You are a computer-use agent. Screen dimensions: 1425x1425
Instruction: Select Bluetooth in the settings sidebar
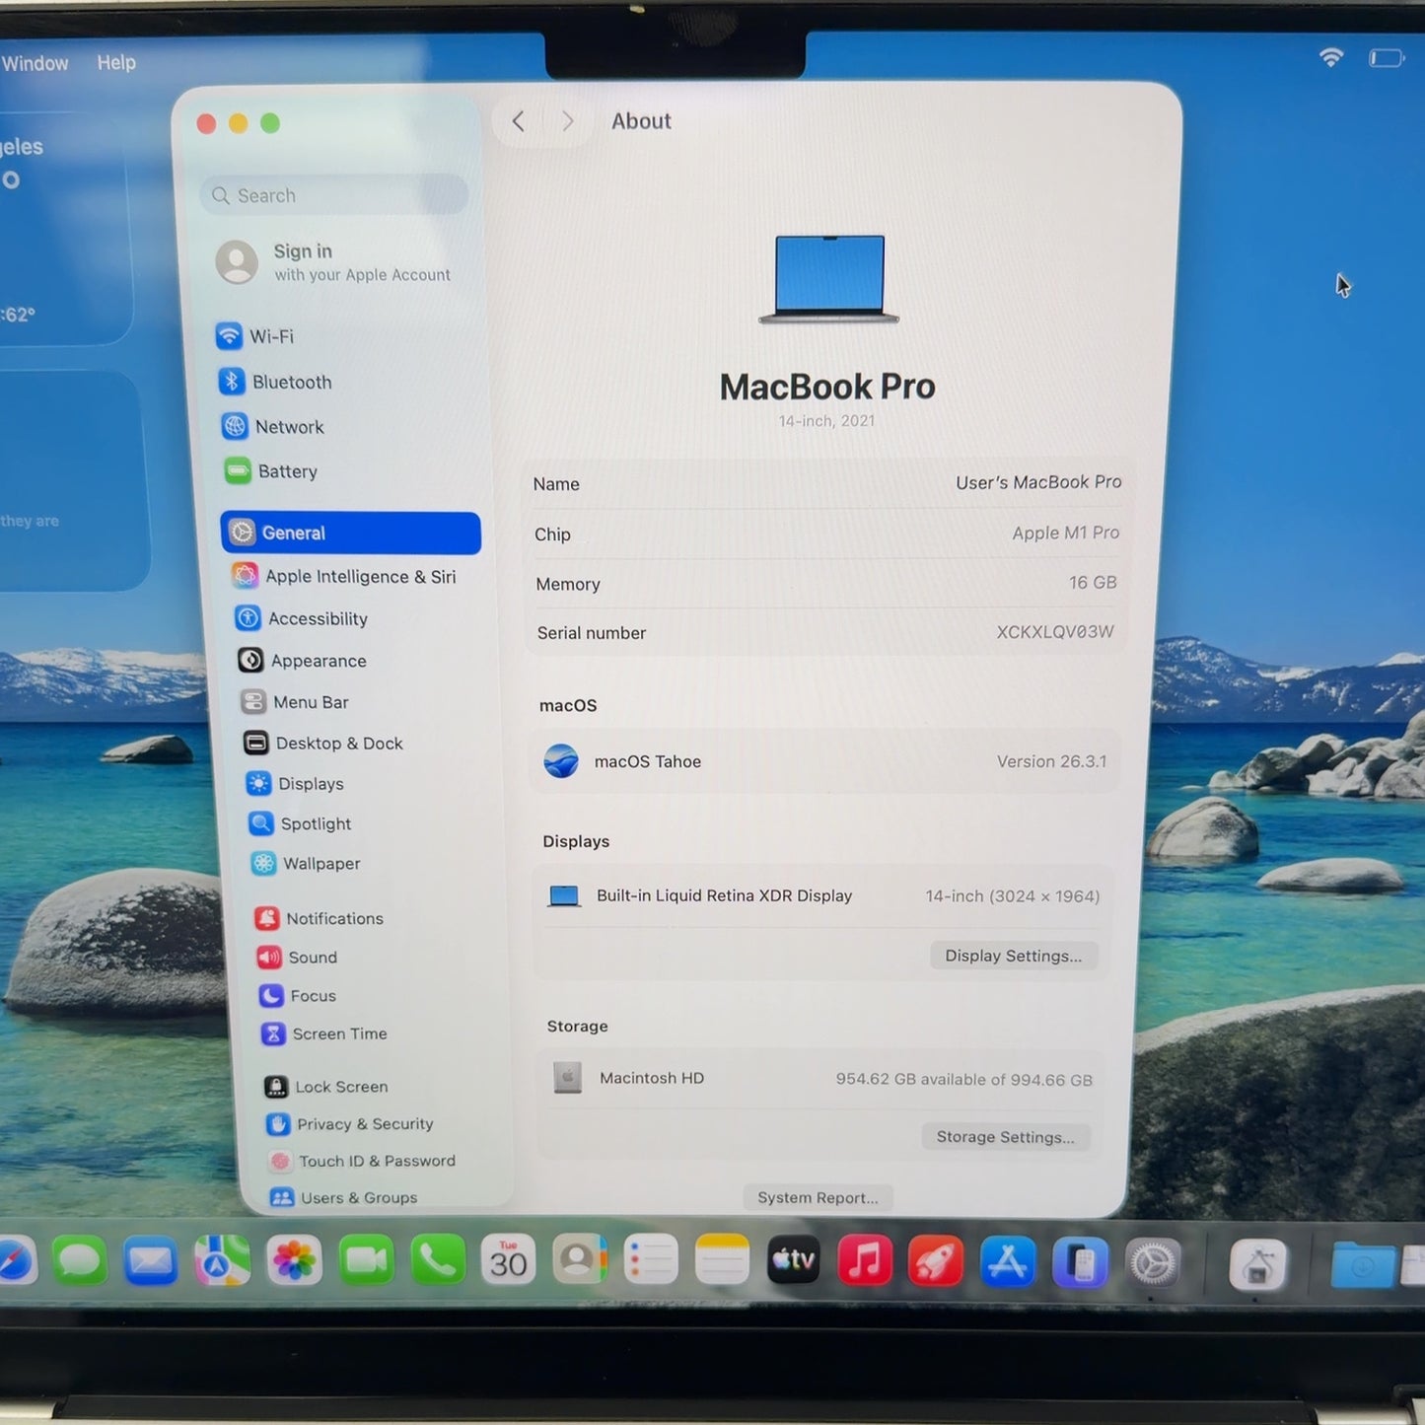coord(275,382)
